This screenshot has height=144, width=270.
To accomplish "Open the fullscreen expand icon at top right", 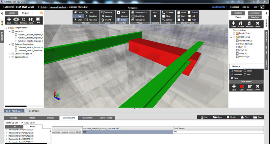I will pyautogui.click(x=263, y=7).
